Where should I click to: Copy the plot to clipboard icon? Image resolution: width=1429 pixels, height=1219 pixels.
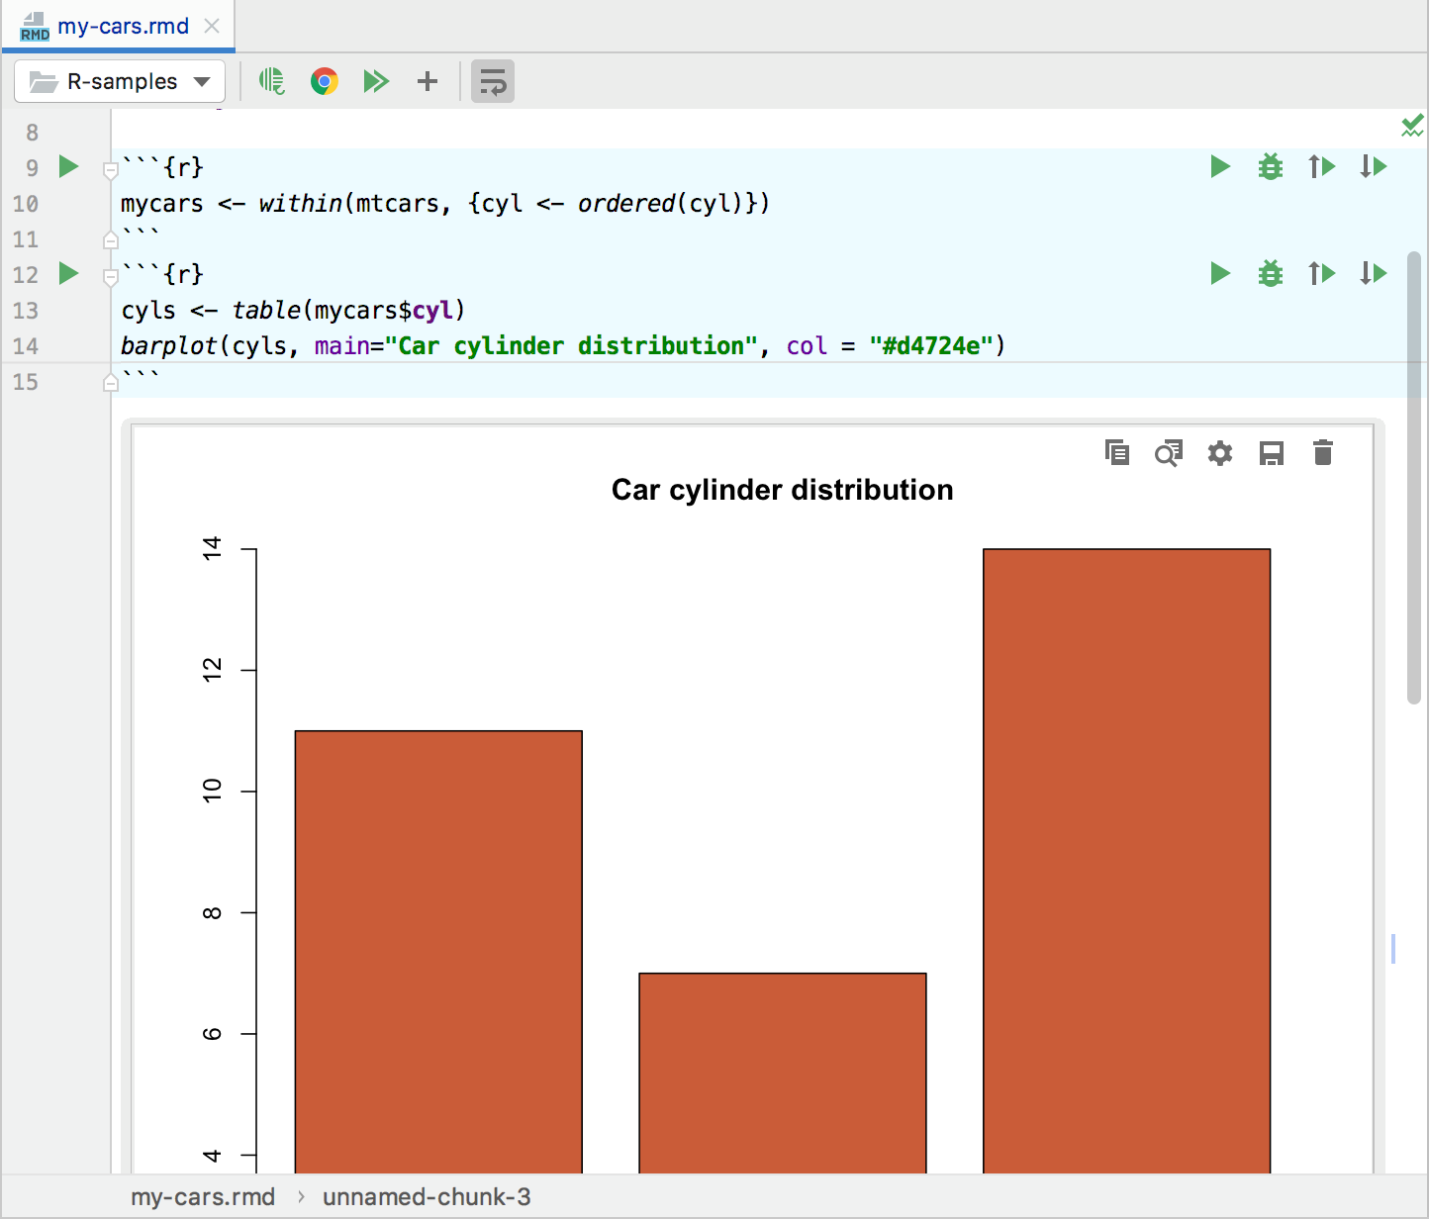coord(1117,453)
